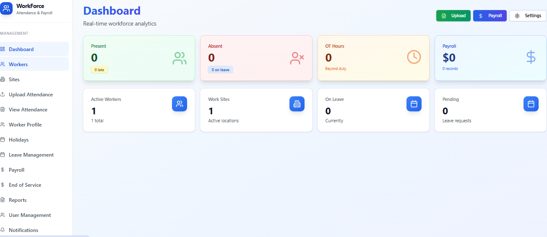Click the Work Sites building icon
The width and height of the screenshot is (547, 237).
(x=297, y=104)
